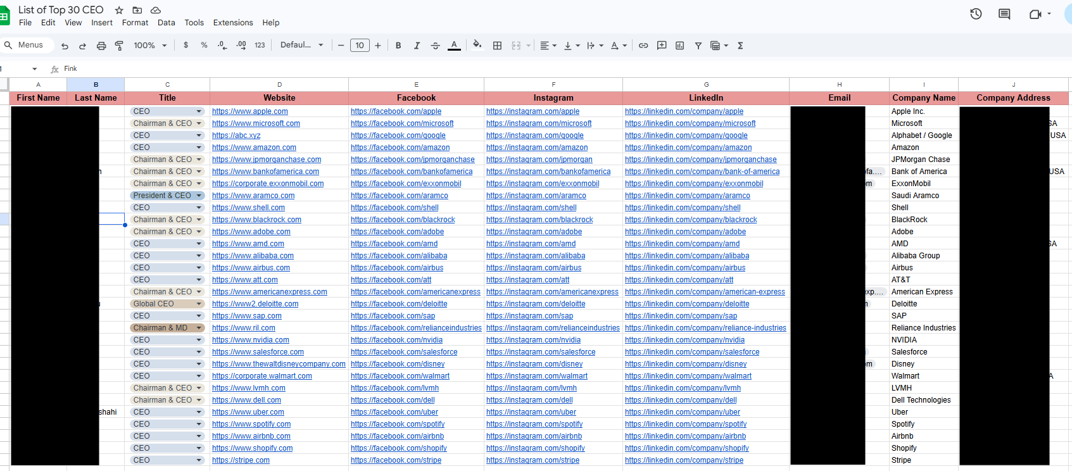1072x471 pixels.
Task: Star the document
Action: [119, 10]
